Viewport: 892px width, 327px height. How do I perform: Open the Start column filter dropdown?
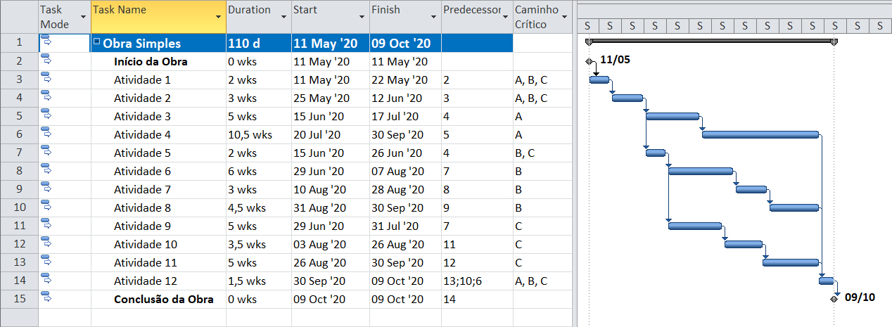tap(361, 16)
